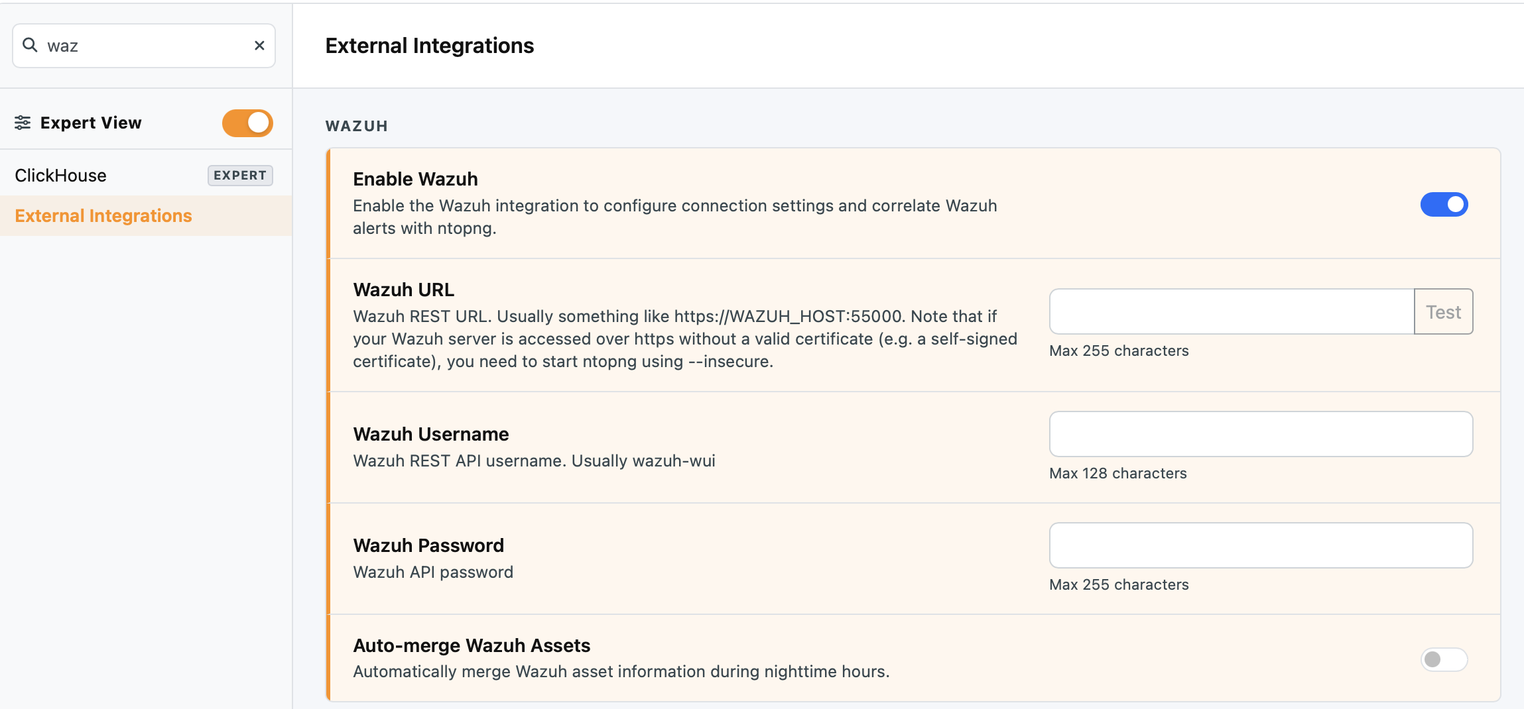Screen dimensions: 1524x709
Task: Disable the Enable Wazuh switch
Action: (1444, 205)
